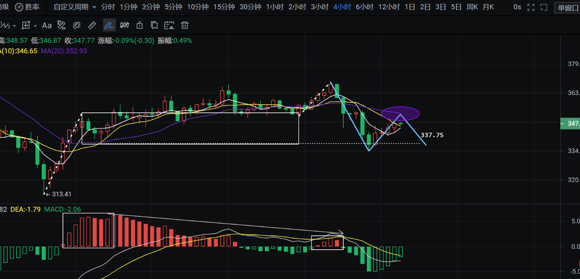The height and width of the screenshot is (279, 580).
Task: Choose the 30分钟 timeframe
Action: click(x=250, y=7)
